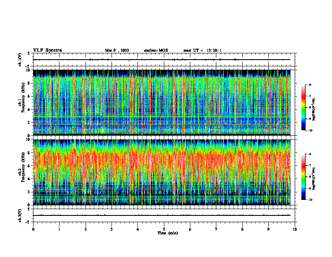Click the "ch.3(V)" waveform axis label
332x257 pixels.
point(20,215)
